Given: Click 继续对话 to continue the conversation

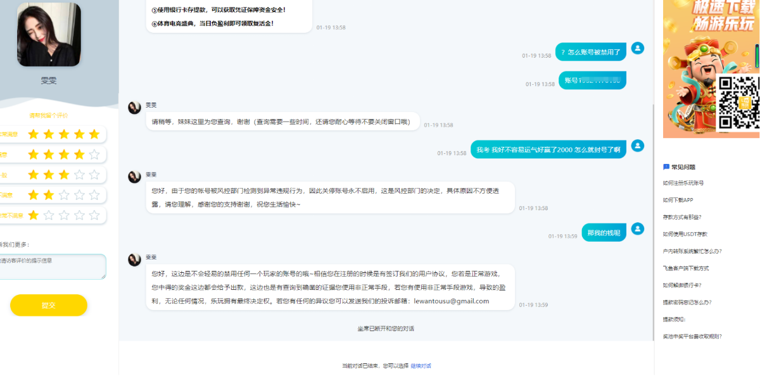Looking at the screenshot, I should 420,366.
